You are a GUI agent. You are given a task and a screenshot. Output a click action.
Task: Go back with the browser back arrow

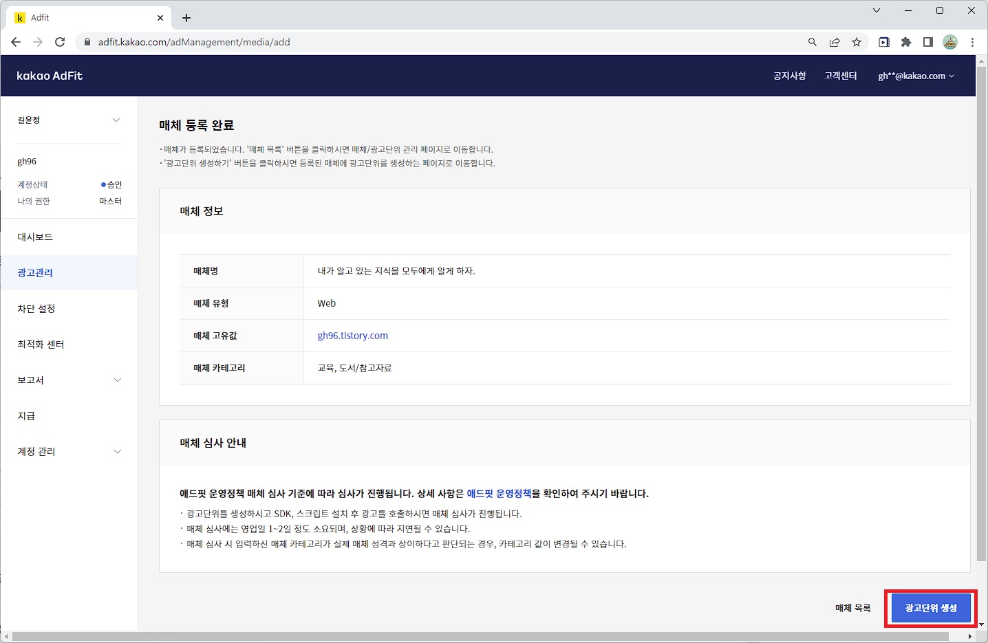(16, 42)
